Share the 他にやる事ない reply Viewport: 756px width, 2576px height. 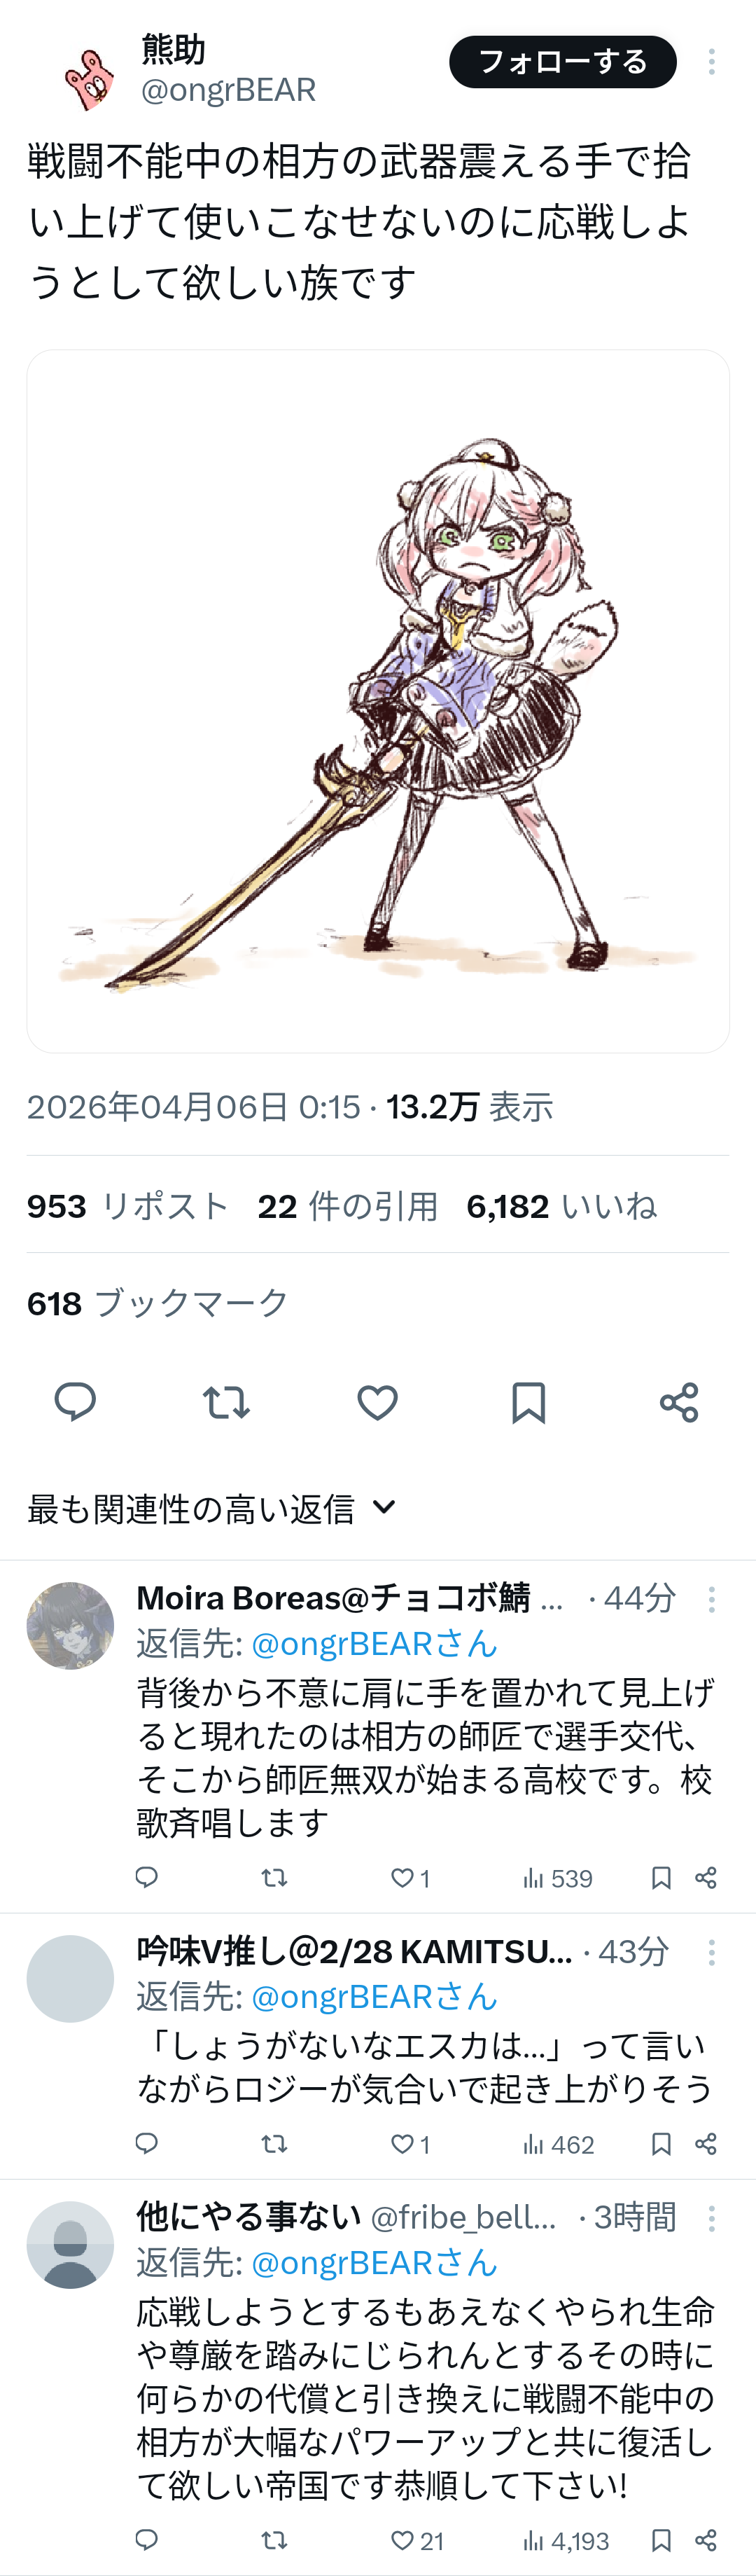pos(706,2540)
